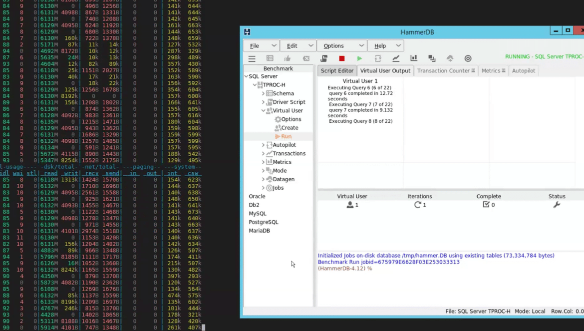Maximize the HammerDB window
Screen dimensions: 584x331
point(568,30)
